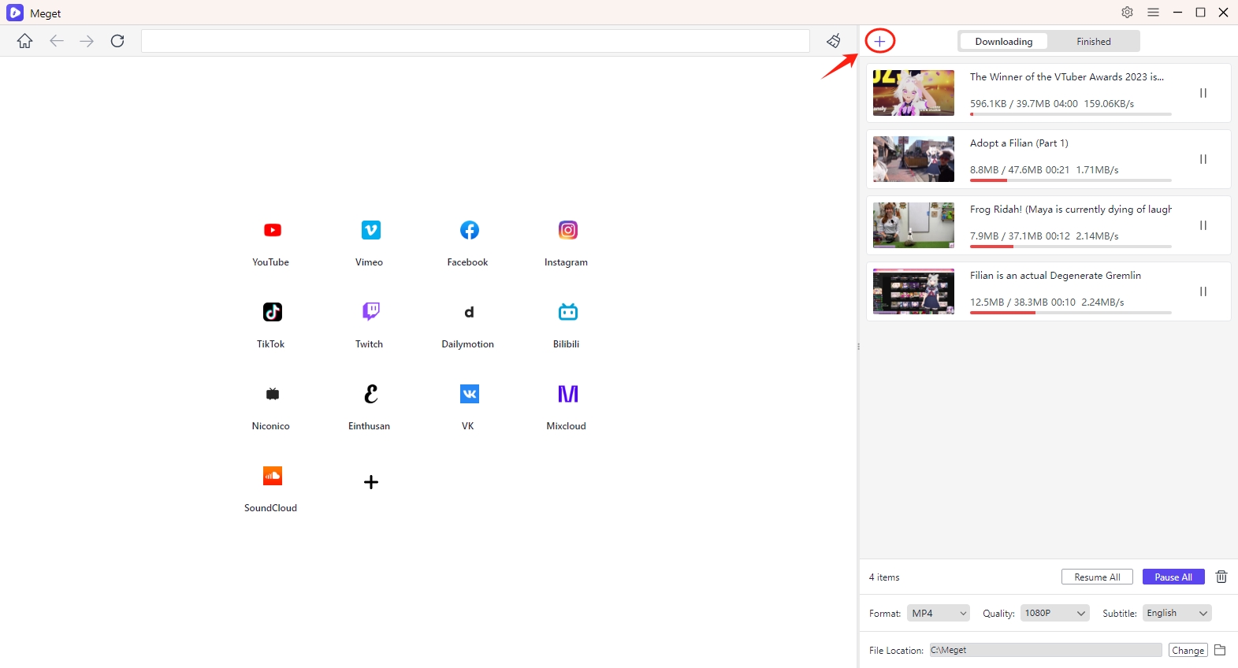
Task: Add a new site shortcut with plus icon
Action: (370, 482)
